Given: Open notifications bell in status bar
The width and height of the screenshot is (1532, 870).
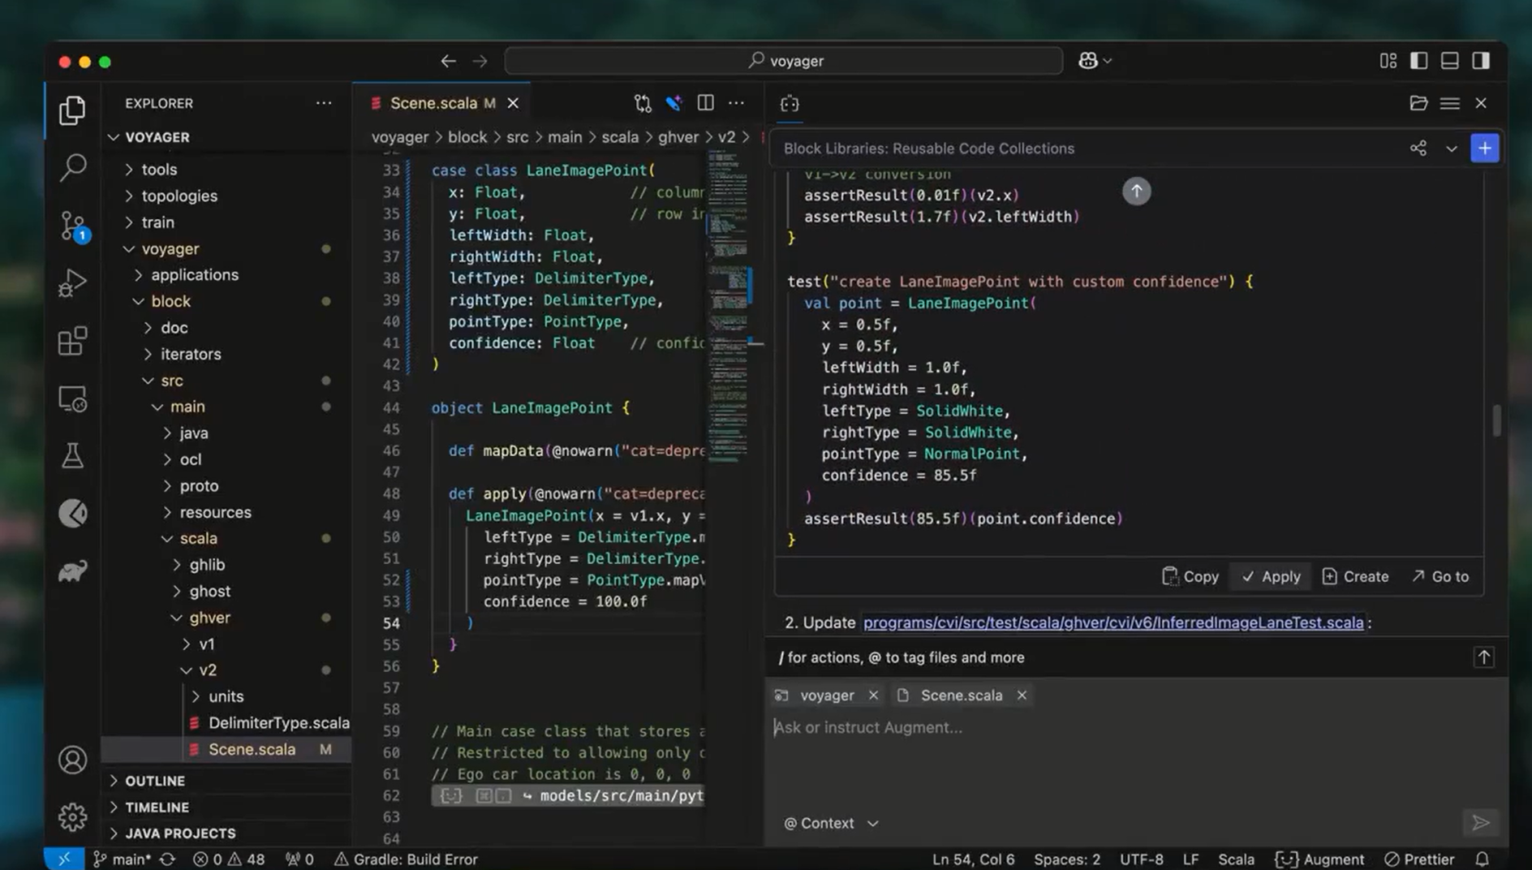Looking at the screenshot, I should coord(1482,859).
